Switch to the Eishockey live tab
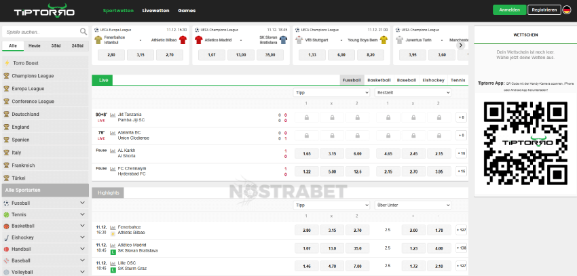 434,80
